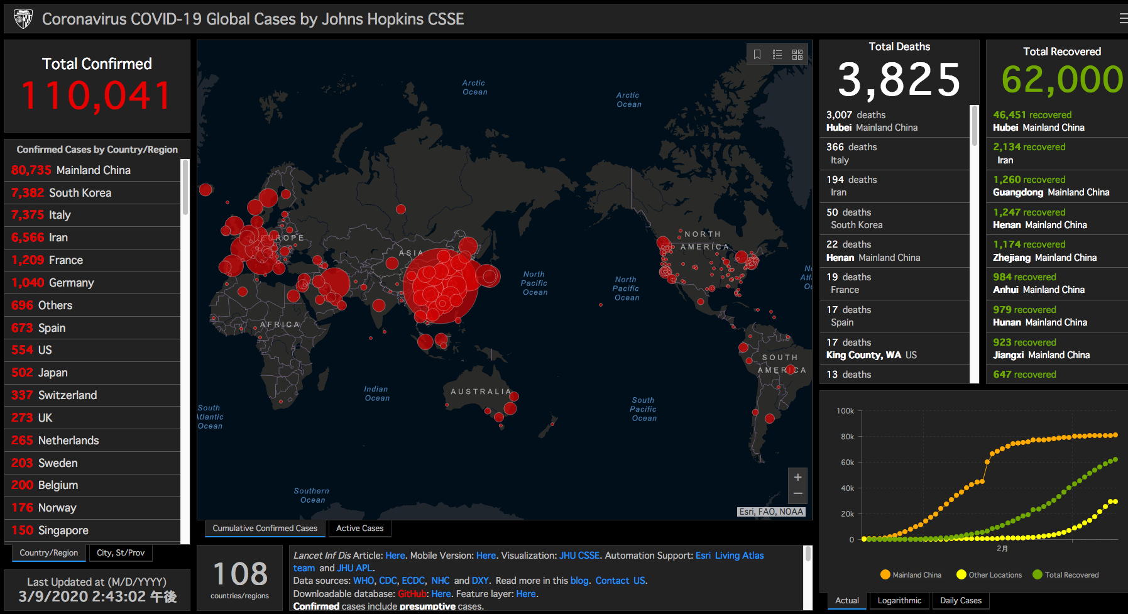Select Switzerland in the confirmed cases list
The image size is (1128, 614).
click(x=92, y=395)
